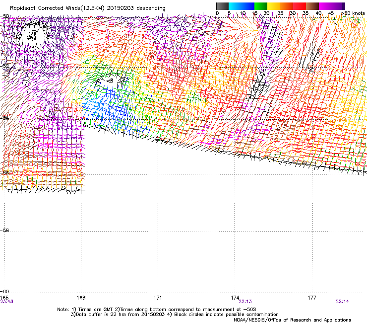
Task: Click the 177 longitude axis label
Action: click(x=312, y=298)
